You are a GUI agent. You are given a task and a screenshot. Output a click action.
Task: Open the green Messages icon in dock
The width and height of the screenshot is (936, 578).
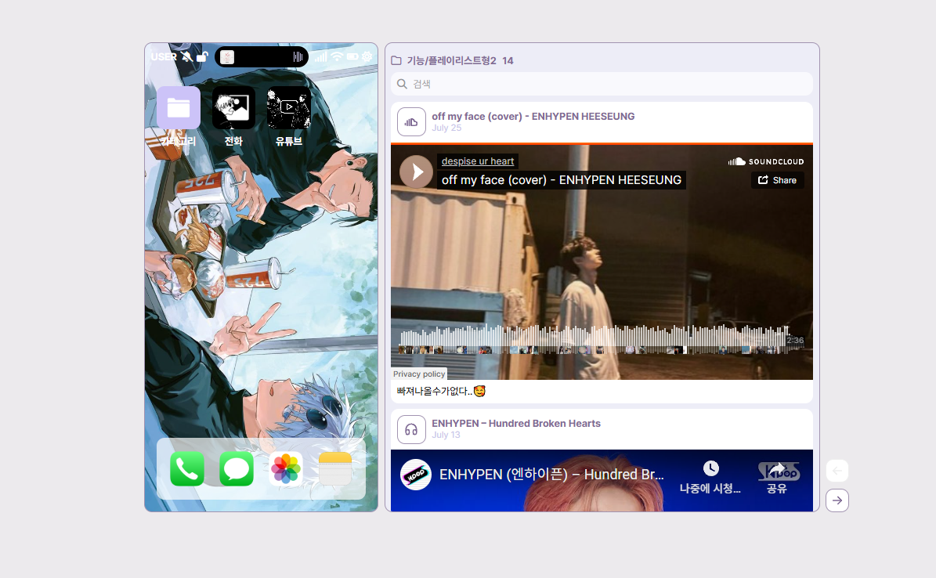[237, 469]
